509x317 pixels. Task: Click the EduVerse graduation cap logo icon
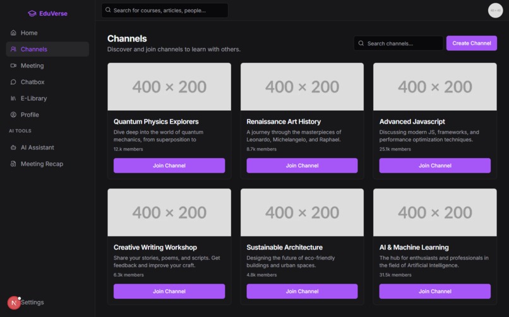[x=32, y=14]
